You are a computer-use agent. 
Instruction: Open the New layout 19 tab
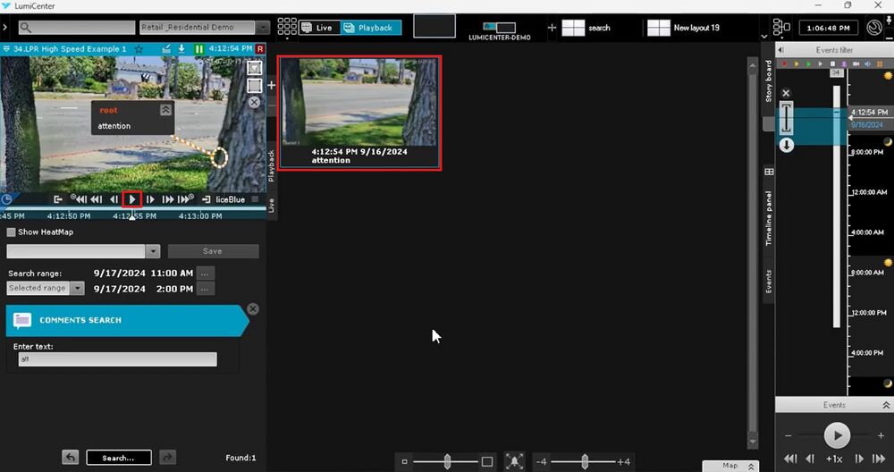[684, 28]
